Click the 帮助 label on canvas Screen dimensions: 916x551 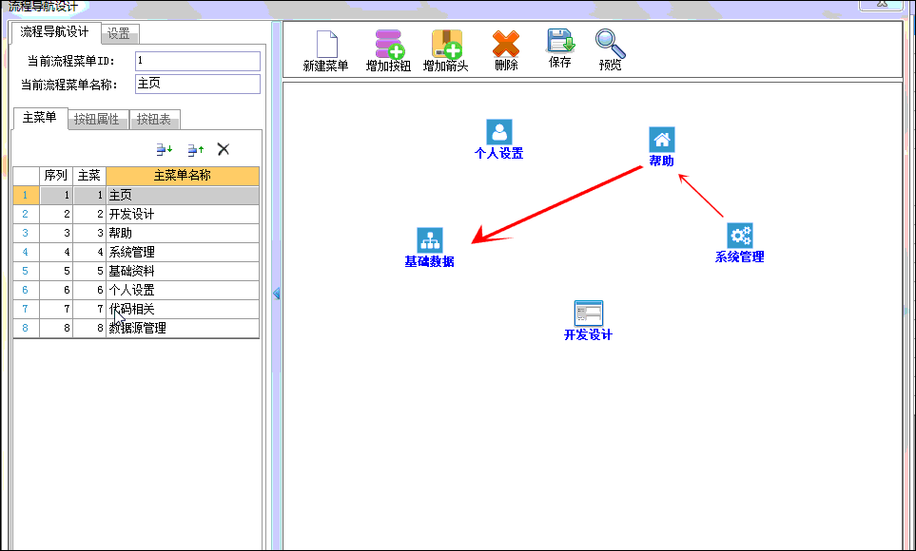click(x=661, y=161)
